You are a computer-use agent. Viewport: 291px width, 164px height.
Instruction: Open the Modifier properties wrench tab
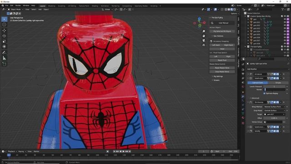(x=243, y=96)
